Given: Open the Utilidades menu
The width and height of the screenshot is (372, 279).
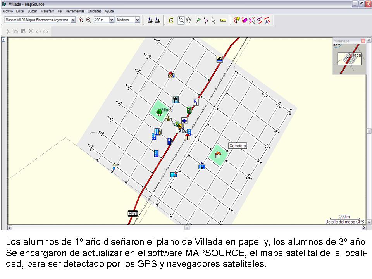Looking at the screenshot, I should pyautogui.click(x=95, y=11).
